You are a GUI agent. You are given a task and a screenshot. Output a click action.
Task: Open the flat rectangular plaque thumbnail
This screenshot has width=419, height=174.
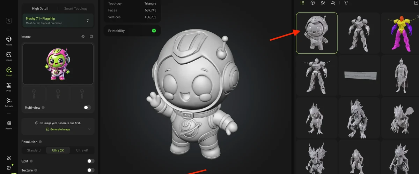coord(359,75)
